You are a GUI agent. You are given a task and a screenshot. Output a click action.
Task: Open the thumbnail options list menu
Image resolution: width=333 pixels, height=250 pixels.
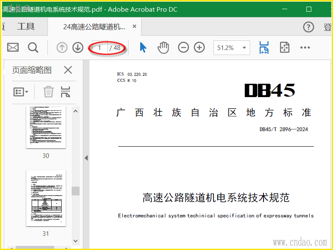[21, 92]
